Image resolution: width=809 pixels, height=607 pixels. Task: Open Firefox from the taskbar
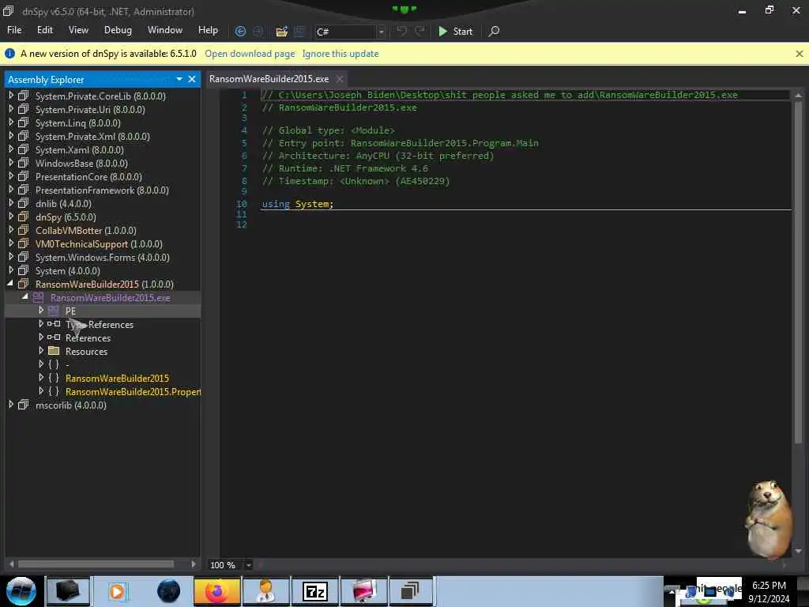[x=216, y=591]
